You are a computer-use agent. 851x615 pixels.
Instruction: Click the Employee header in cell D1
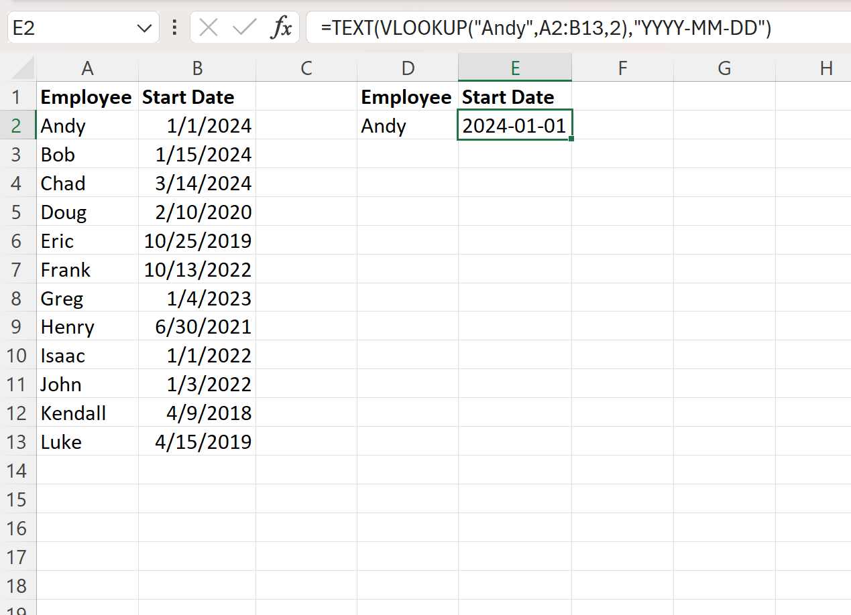pyautogui.click(x=408, y=97)
